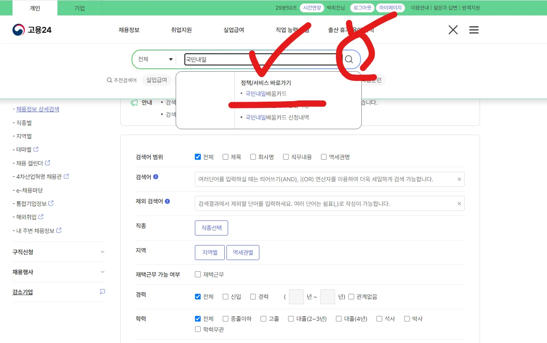Screen dimensions: 547x343
Task: Click external link icon next to 테마별
Action: (x=36, y=149)
